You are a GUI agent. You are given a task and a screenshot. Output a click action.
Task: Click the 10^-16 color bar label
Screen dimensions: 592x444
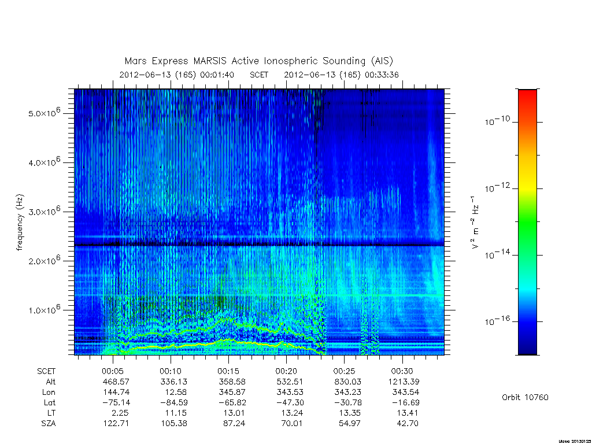tap(497, 320)
